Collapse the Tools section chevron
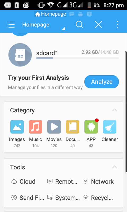Screen dimensions: 127x212 click(115, 167)
